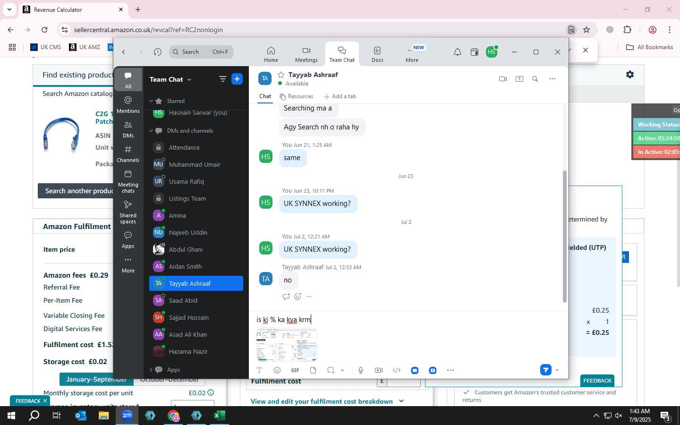The image size is (680, 425).
Task: Start a video call with Tayyab Ashraaf
Action: [503, 79]
